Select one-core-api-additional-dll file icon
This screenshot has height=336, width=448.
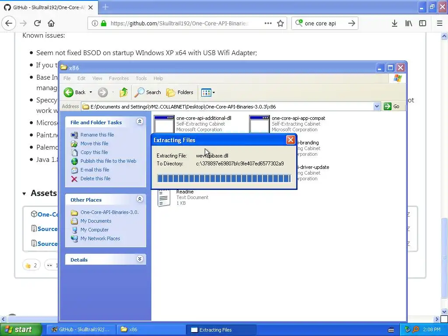(x=164, y=124)
